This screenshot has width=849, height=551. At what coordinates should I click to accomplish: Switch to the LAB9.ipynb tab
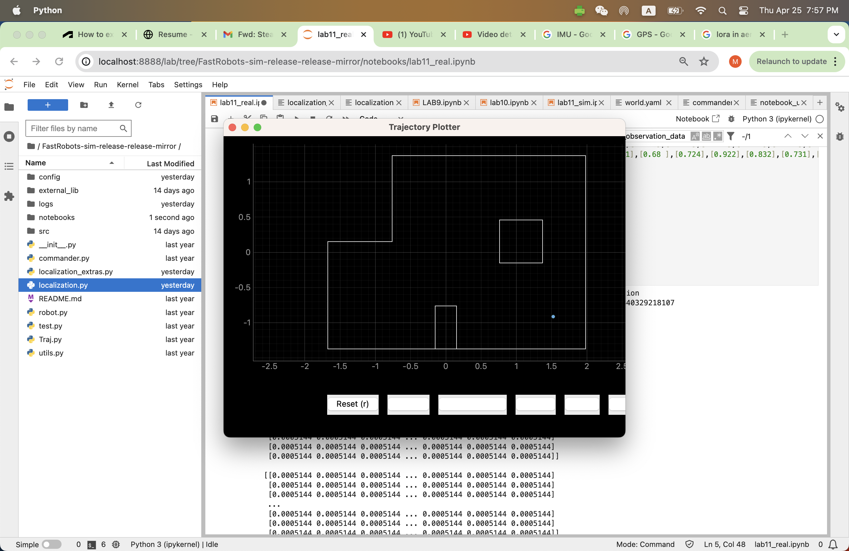(x=441, y=102)
